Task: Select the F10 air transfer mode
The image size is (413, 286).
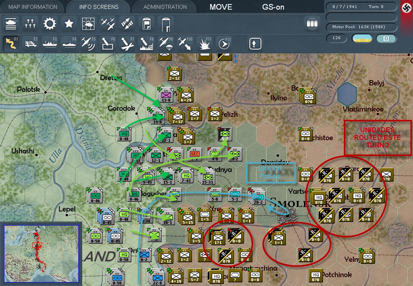Action: [185, 44]
